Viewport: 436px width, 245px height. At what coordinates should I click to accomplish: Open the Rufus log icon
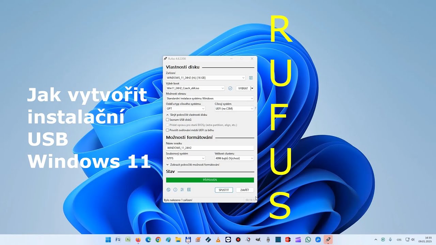(x=189, y=190)
